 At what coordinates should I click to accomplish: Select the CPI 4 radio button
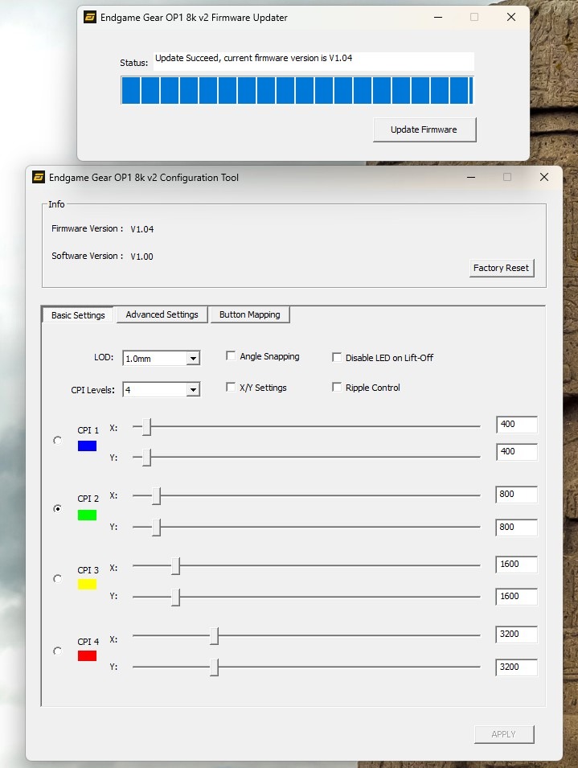(x=57, y=651)
